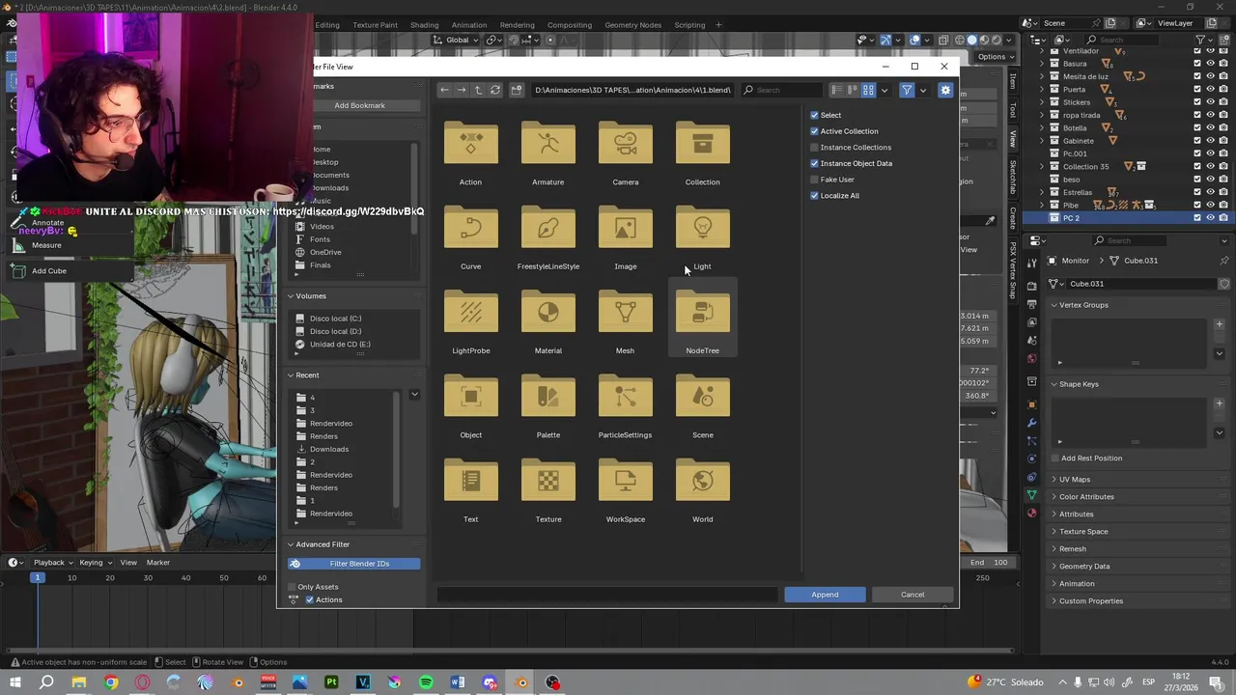Image resolution: width=1236 pixels, height=695 pixels.
Task: Toggle the Actions filter checkbox
Action: click(310, 600)
